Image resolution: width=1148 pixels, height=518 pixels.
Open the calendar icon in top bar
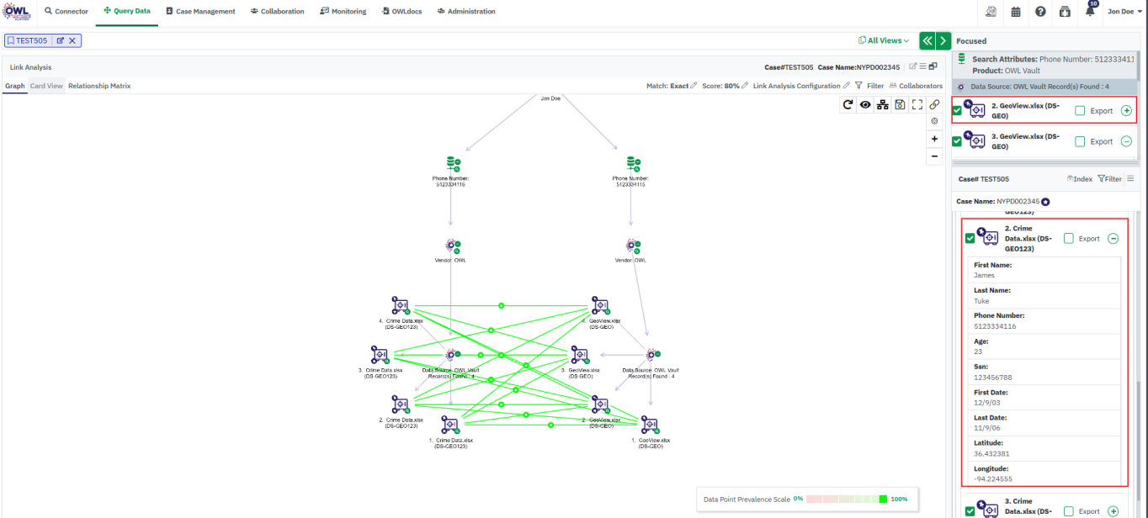1016,12
